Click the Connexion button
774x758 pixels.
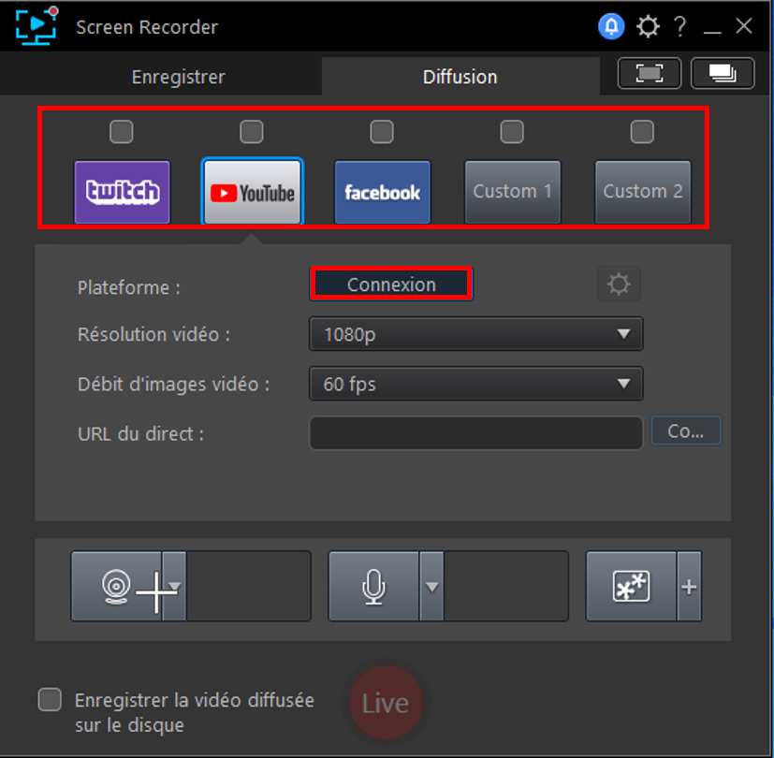coord(390,284)
